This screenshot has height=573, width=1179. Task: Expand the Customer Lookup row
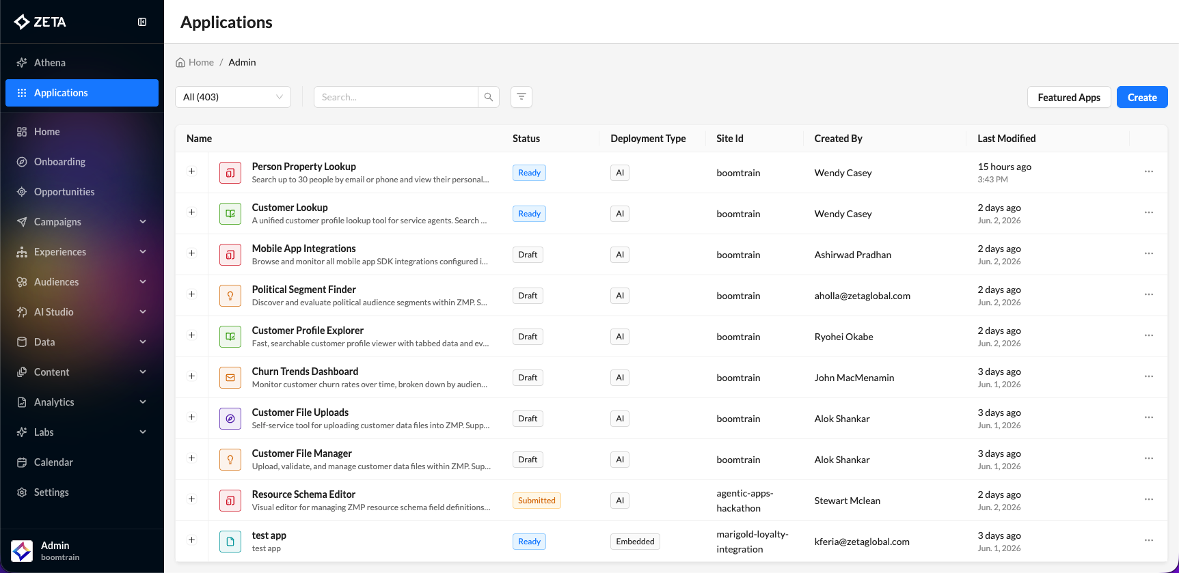192,212
